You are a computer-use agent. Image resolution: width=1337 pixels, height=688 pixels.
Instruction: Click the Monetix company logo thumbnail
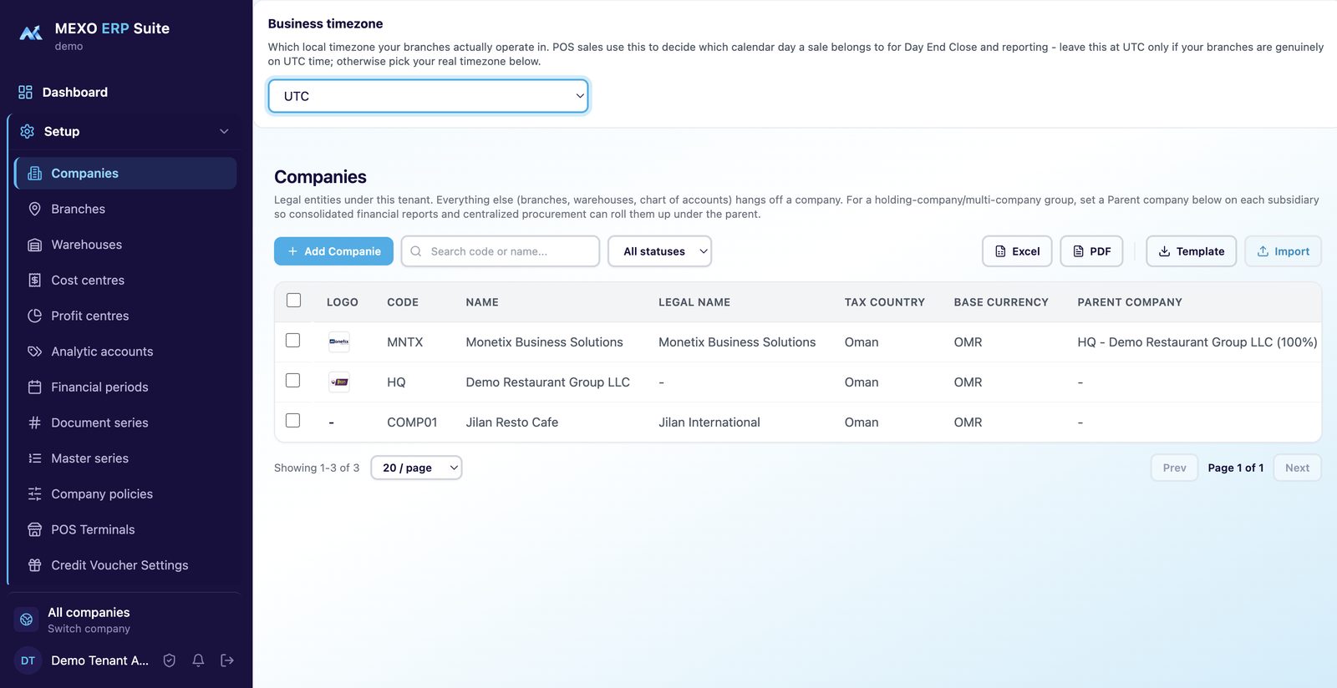tap(339, 341)
